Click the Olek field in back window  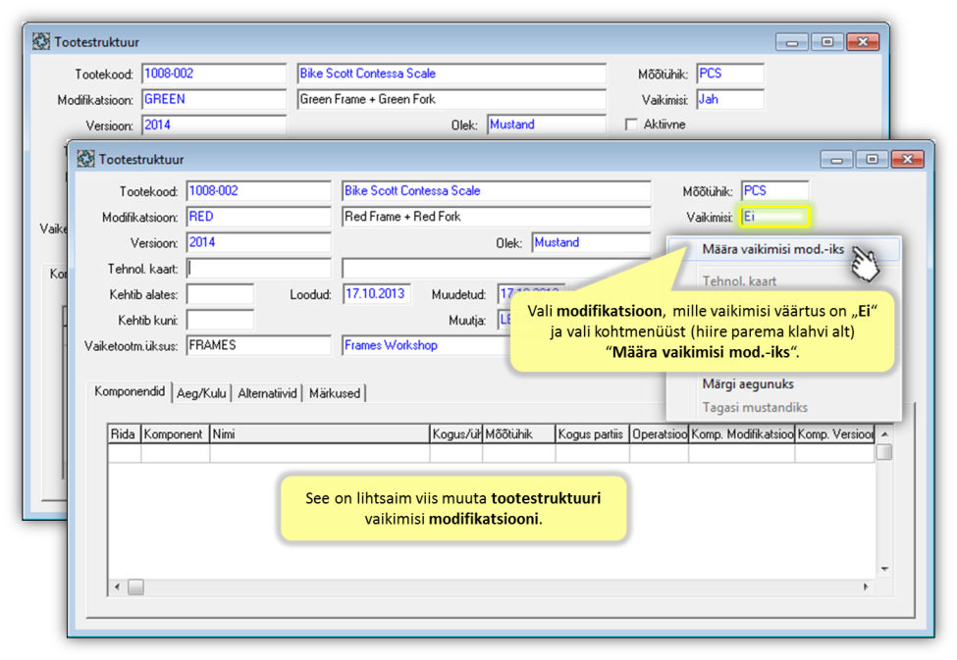[x=547, y=125]
